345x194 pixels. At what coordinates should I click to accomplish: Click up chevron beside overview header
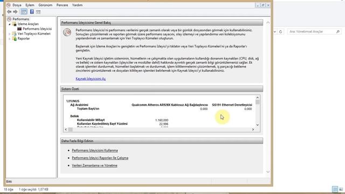click(268, 23)
